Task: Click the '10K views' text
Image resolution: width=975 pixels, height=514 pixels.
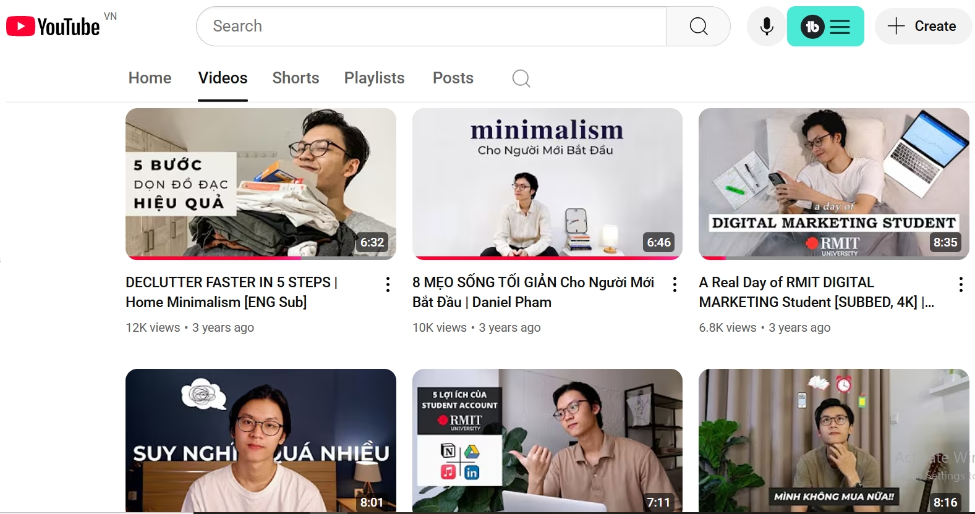Action: click(440, 327)
